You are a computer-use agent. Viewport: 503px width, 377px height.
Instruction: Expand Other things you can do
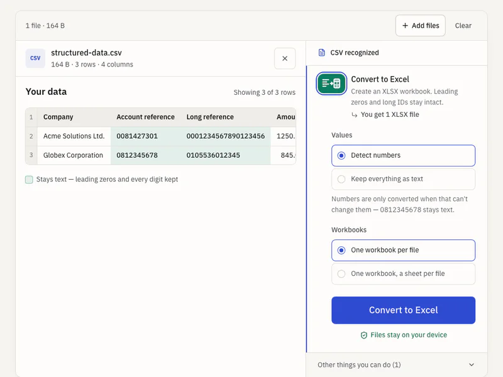pos(397,365)
